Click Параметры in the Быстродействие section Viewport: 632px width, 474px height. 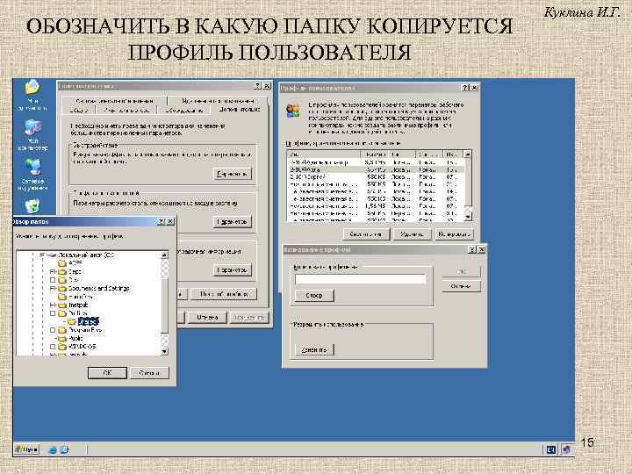pos(232,174)
